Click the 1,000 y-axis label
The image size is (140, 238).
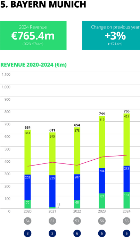click(6, 87)
